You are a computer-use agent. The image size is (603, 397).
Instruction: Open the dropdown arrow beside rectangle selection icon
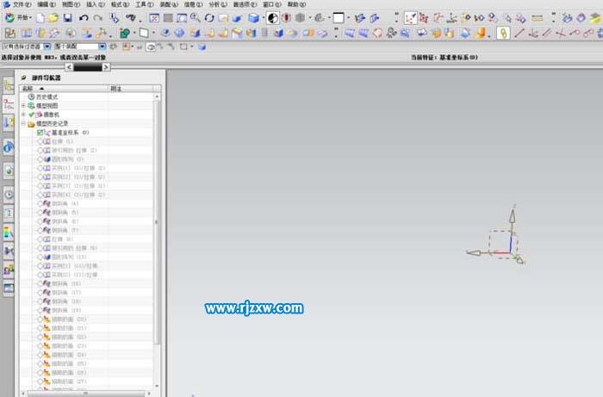pyautogui.click(x=192, y=47)
